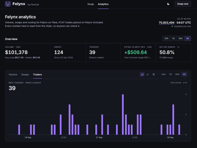Switch chart to line view icon
197x148 pixels.
[148, 74]
